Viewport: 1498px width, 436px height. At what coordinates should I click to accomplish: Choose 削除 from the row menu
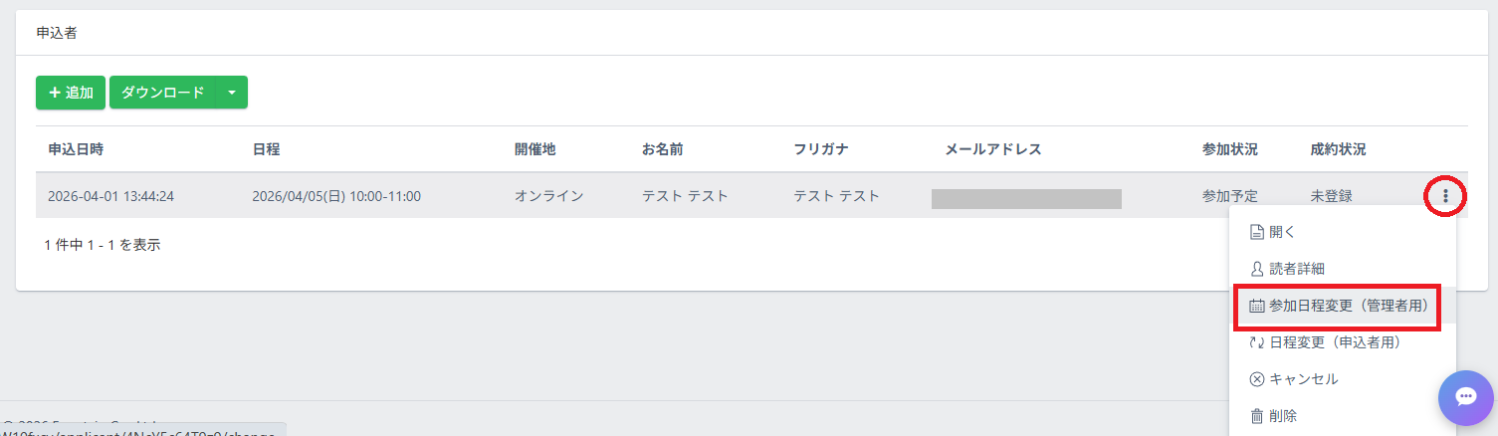point(1283,416)
